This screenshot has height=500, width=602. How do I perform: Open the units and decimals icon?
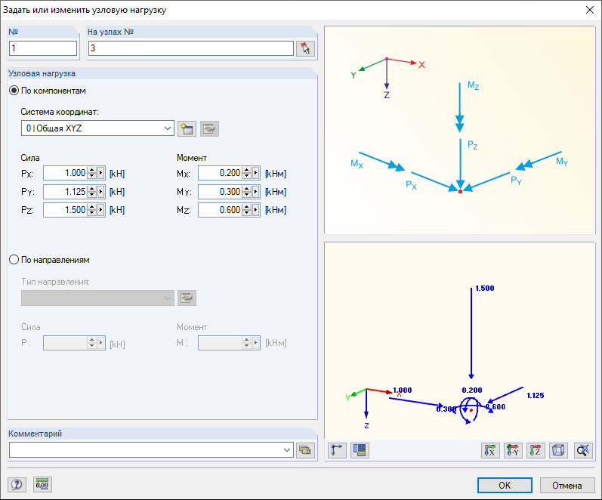(42, 485)
